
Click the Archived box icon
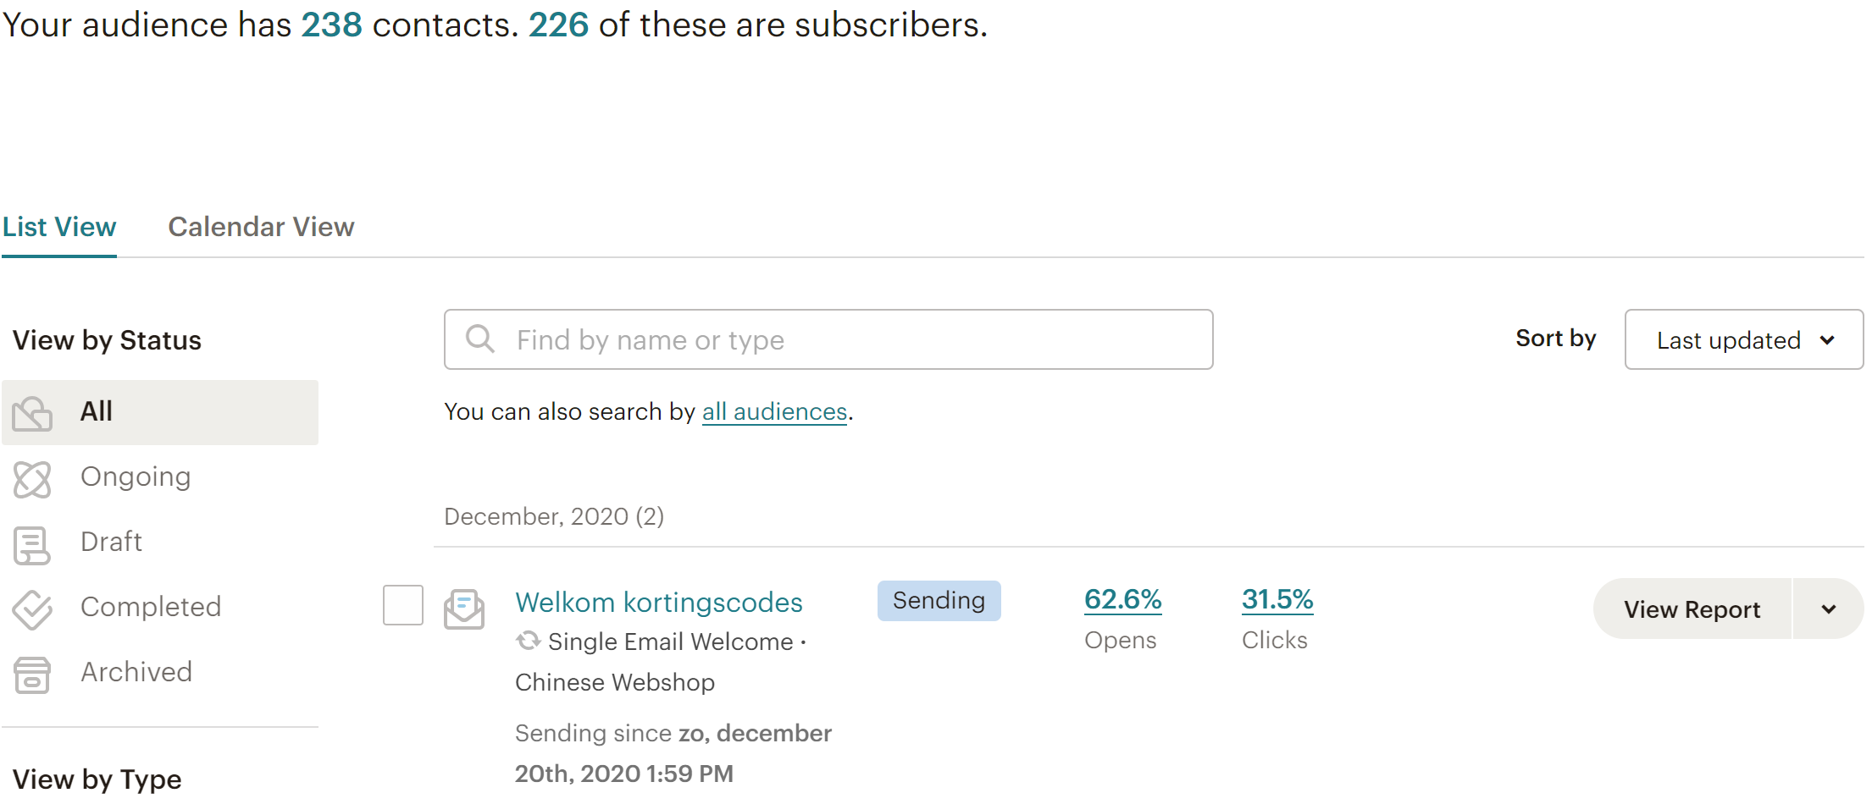pos(32,675)
